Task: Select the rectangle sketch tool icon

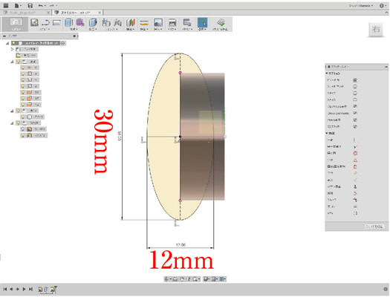Action: pos(56,22)
